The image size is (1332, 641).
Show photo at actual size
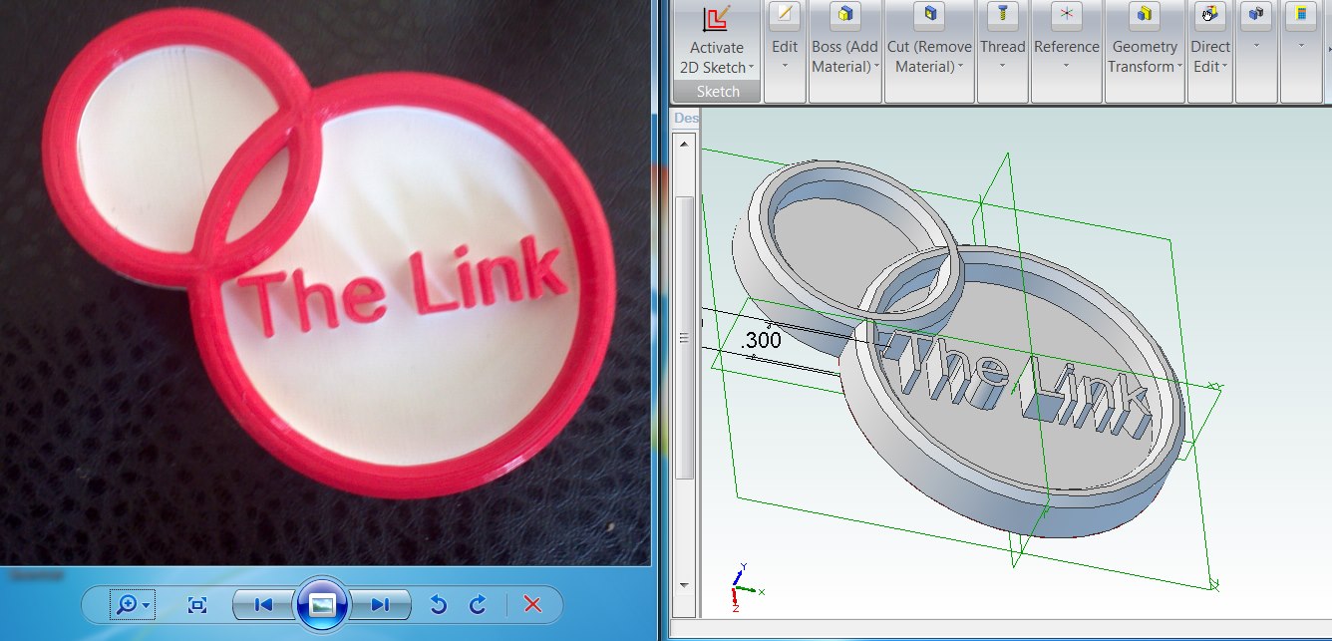click(x=197, y=604)
